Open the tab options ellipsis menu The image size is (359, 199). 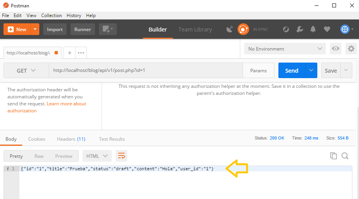(x=81, y=53)
